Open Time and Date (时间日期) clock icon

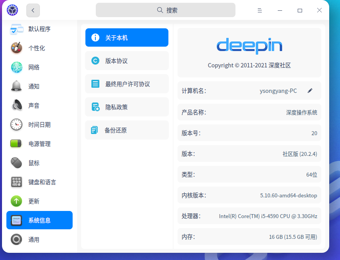coord(16,125)
